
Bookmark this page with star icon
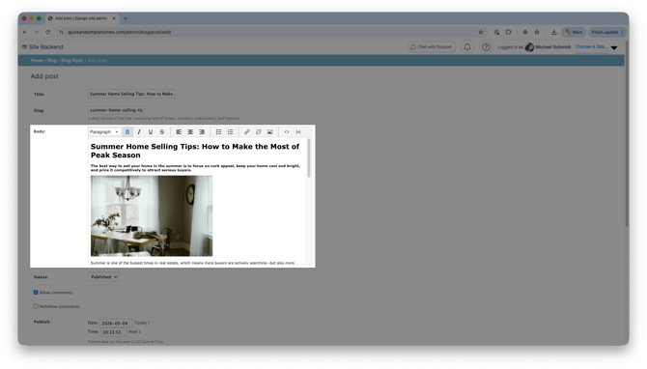coord(481,32)
